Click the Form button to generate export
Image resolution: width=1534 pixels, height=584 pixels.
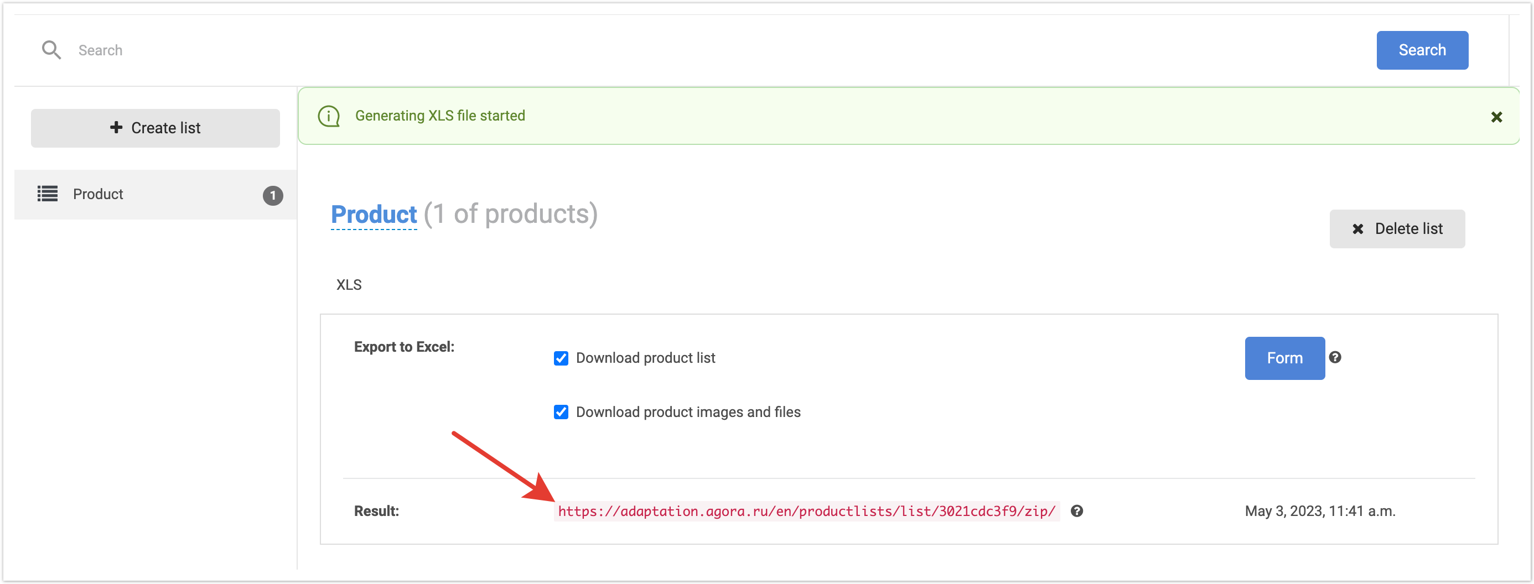click(1284, 358)
